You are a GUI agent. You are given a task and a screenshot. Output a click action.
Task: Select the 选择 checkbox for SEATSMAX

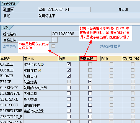(x=69, y=99)
